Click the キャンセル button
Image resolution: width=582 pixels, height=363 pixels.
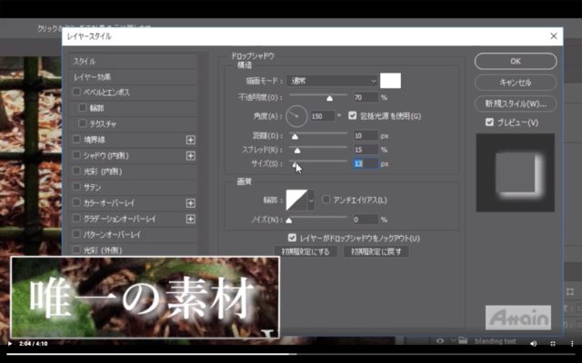point(516,83)
